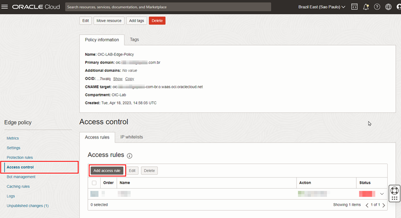Open Cloud Shell developer tools icon

coord(354,7)
